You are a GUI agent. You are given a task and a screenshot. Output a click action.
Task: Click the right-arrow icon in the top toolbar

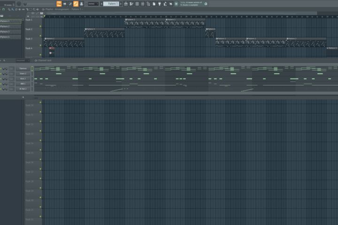64,4
